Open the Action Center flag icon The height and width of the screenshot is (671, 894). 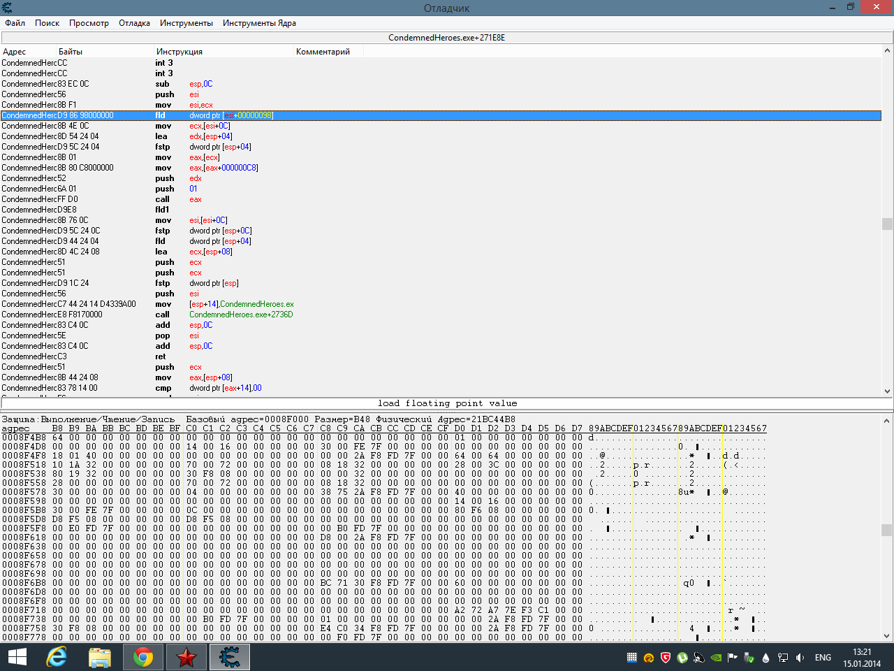point(731,658)
